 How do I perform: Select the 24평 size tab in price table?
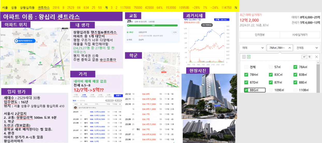[x=84, y=95]
